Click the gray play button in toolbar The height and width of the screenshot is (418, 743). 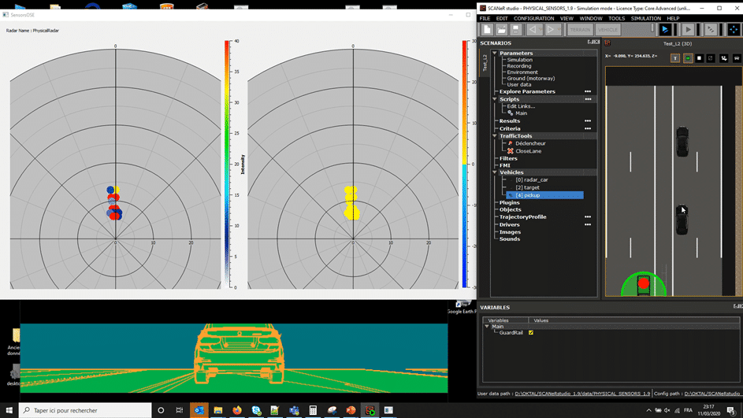[688, 30]
